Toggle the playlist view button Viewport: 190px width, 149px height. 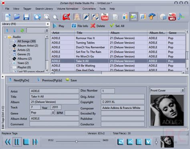[x=139, y=142]
